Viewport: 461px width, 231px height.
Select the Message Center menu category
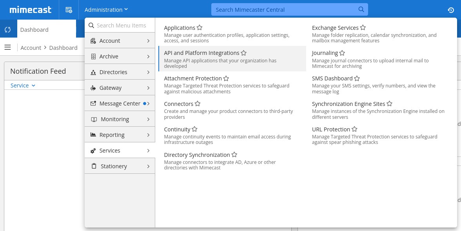coord(120,103)
